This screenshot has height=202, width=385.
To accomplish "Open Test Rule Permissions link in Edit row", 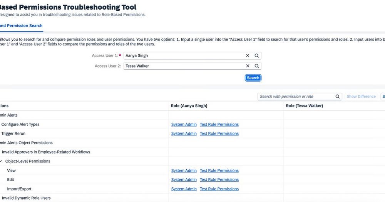I will [219, 180].
